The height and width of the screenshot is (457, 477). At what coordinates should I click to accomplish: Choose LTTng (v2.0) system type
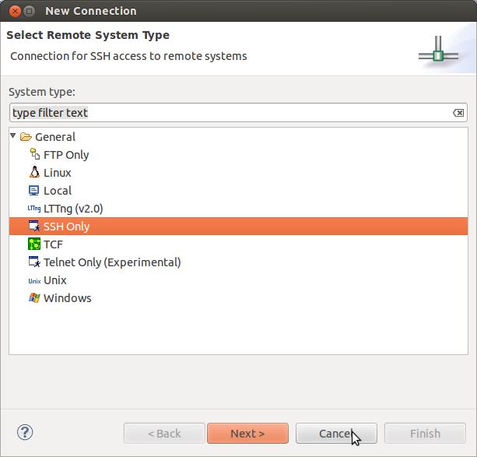(73, 209)
